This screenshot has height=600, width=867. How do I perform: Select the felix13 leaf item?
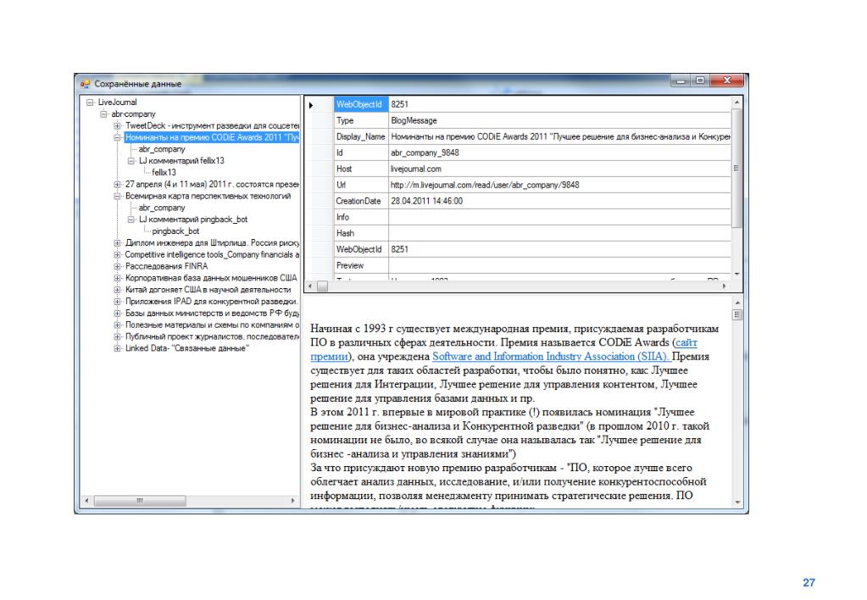tap(164, 173)
